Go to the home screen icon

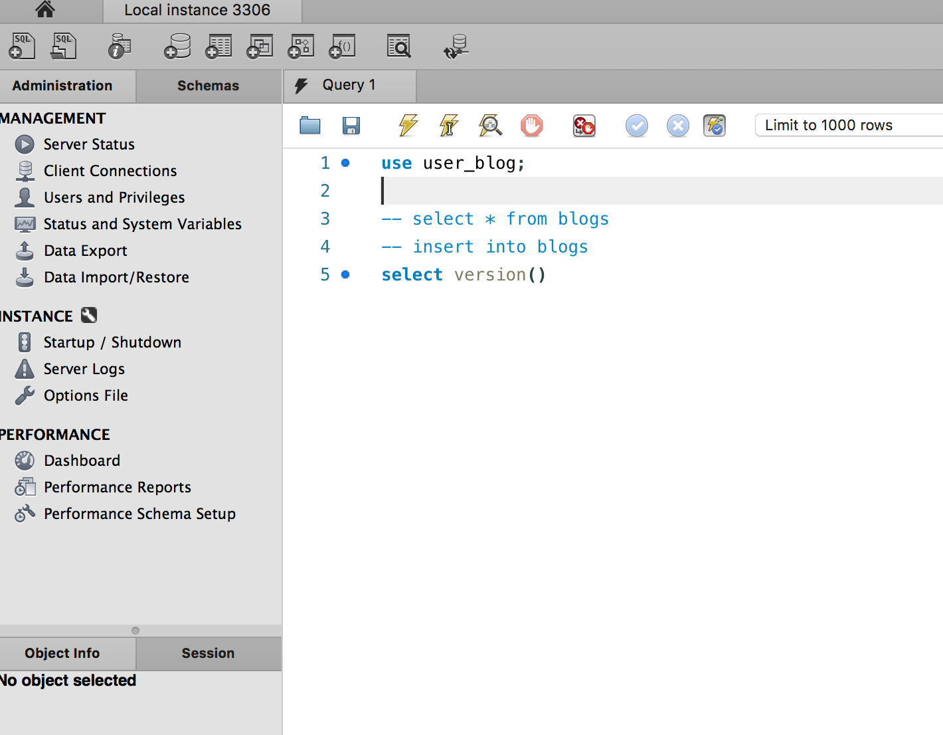click(44, 9)
